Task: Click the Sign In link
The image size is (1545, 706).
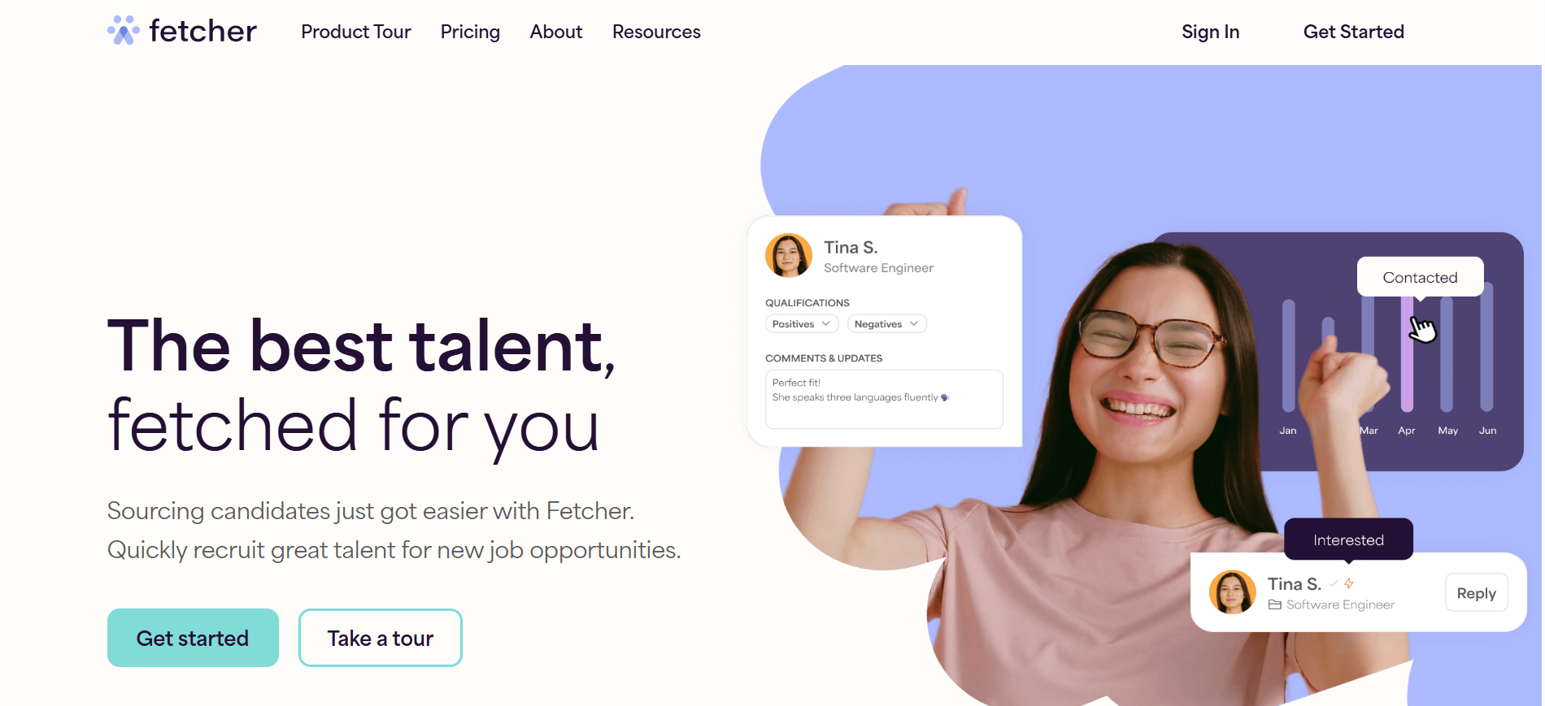Action: [x=1210, y=32]
